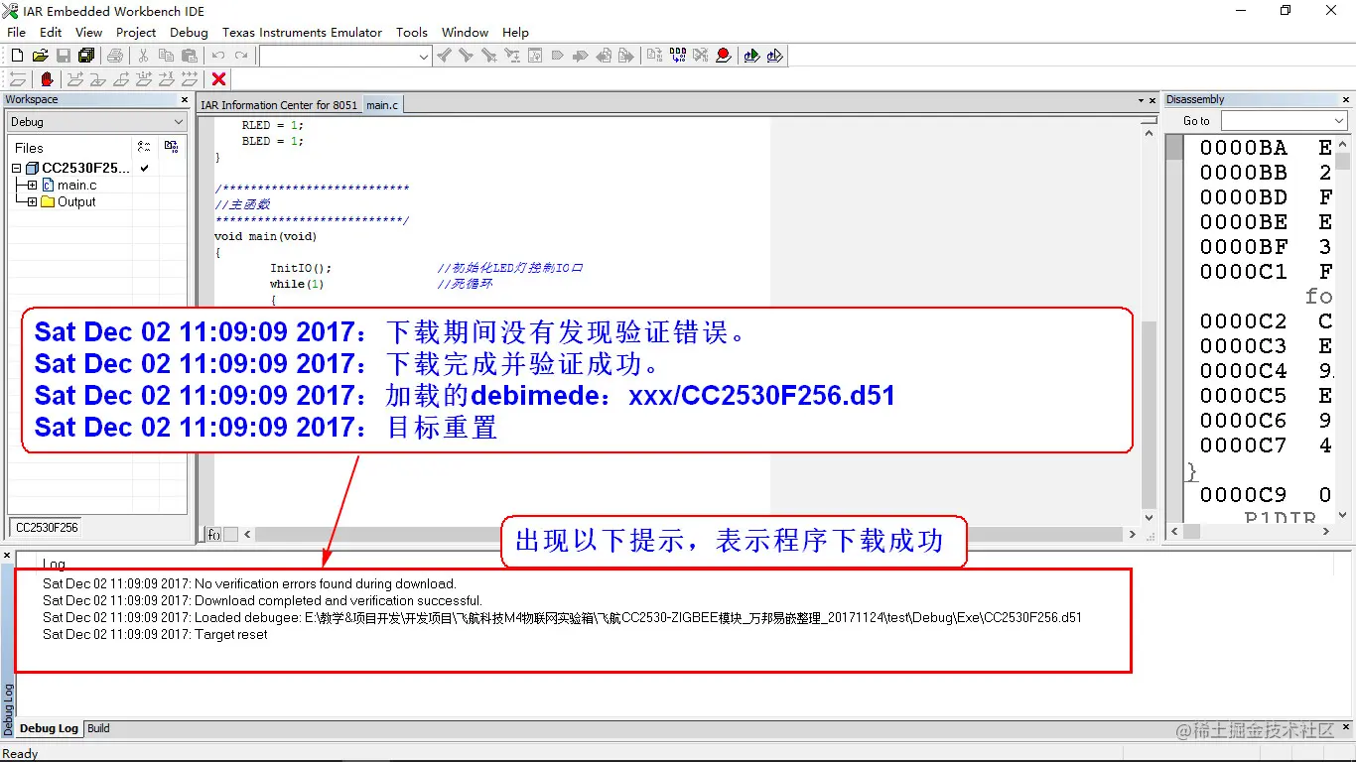The image size is (1356, 762).
Task: Switch to the Build log tab
Action: 98,728
